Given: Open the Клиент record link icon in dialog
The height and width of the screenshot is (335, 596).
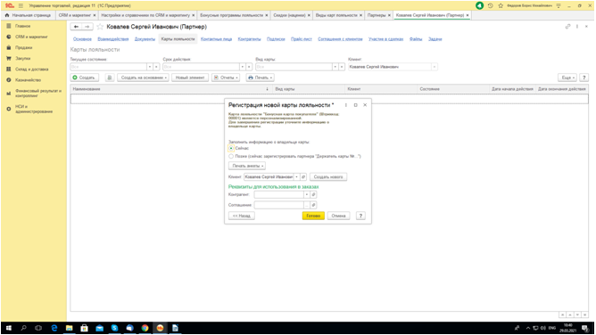Looking at the screenshot, I should click(x=303, y=176).
